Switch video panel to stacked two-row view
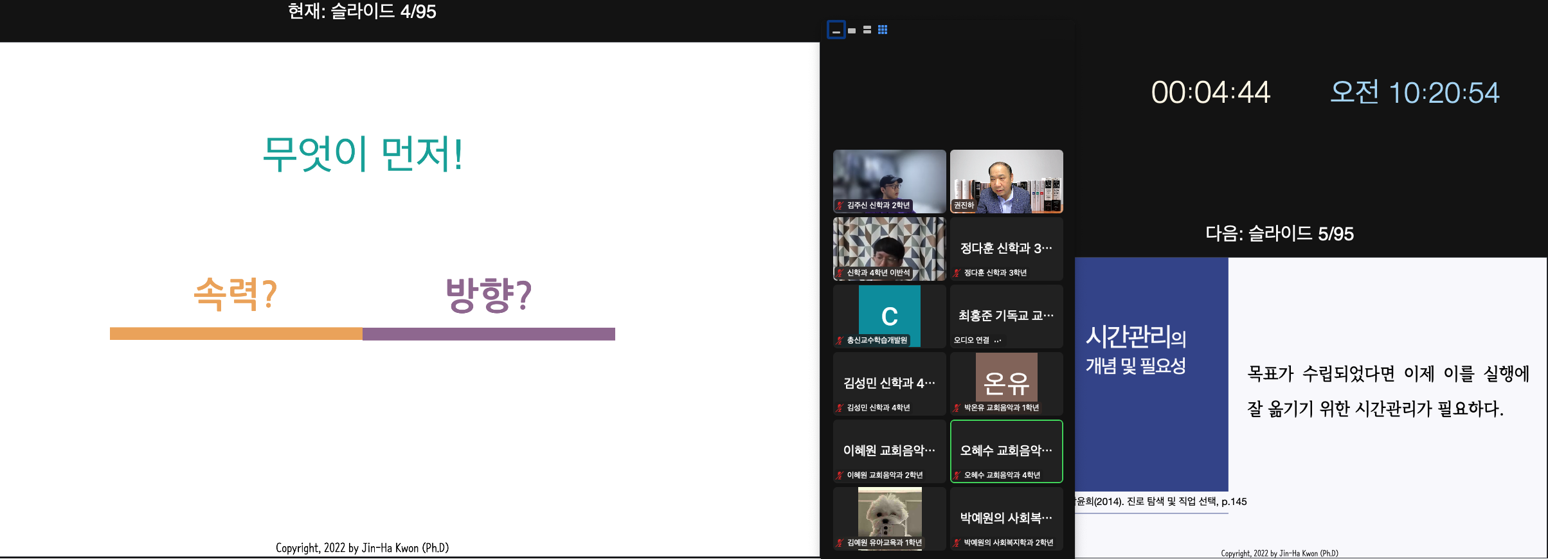This screenshot has width=1548, height=559. tap(867, 30)
